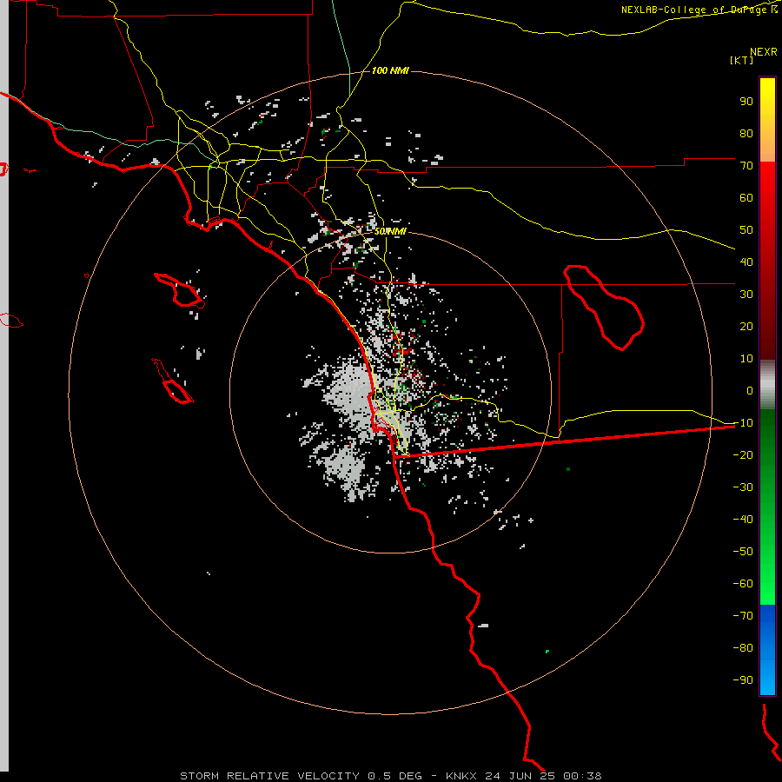Select the -40 knot scale label
This screenshot has height=782, width=782.
[743, 520]
